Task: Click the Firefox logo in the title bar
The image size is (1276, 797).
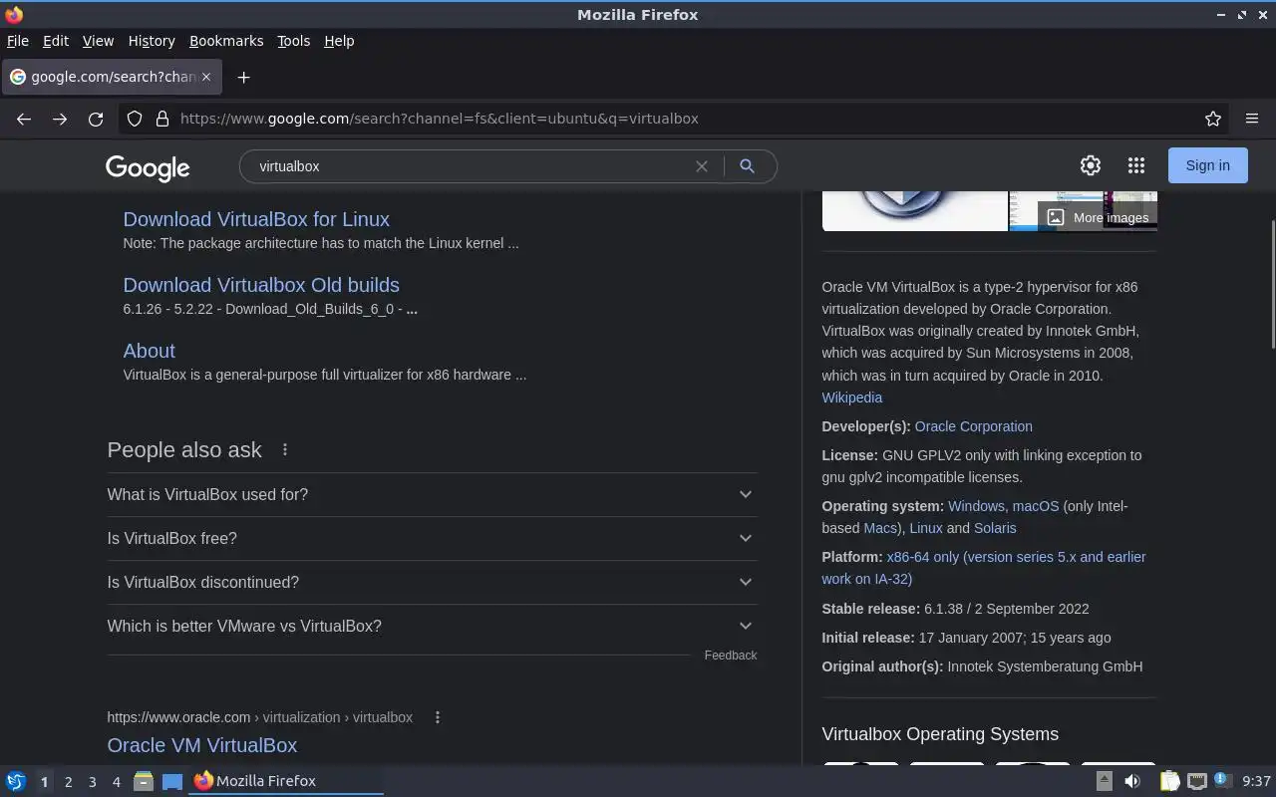Action: pos(14,14)
